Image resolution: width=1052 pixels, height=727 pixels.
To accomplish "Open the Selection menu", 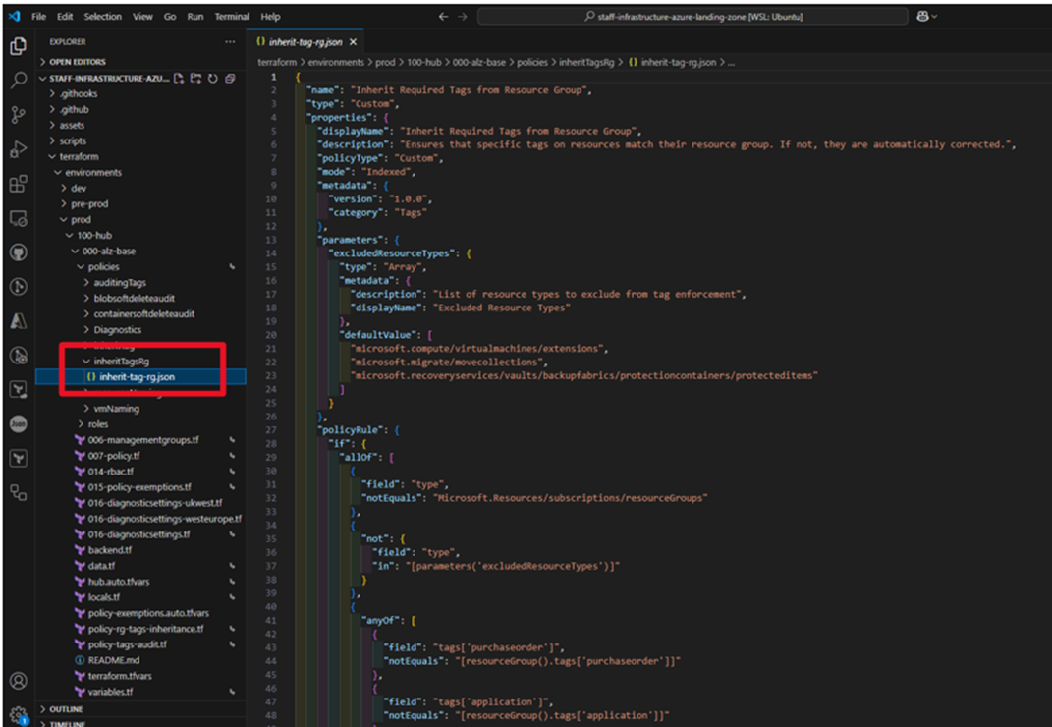I will (x=103, y=16).
